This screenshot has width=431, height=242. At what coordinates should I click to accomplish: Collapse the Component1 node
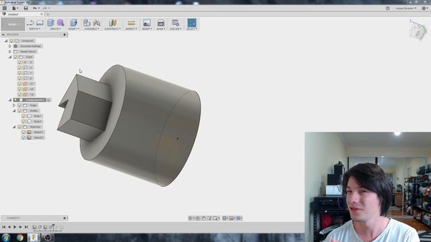tap(10, 100)
